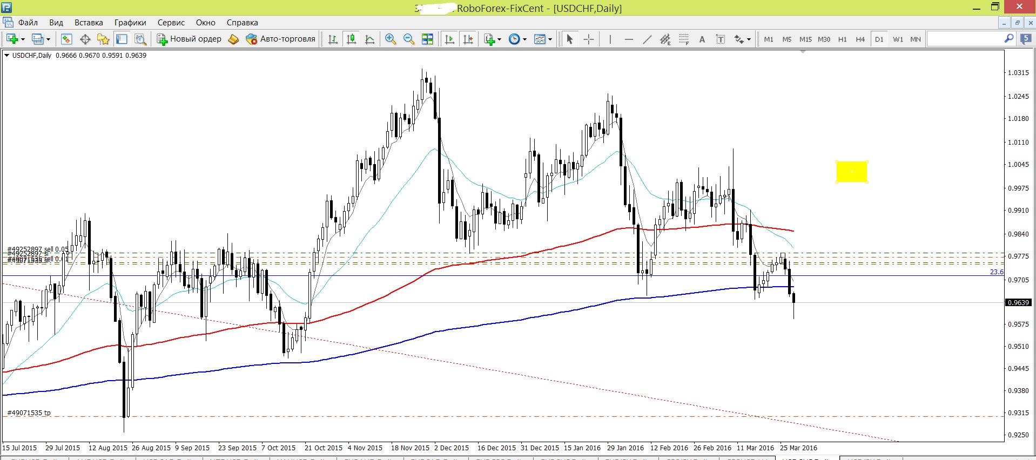Draw a horizontal line
The width and height of the screenshot is (1036, 460).
tap(629, 39)
